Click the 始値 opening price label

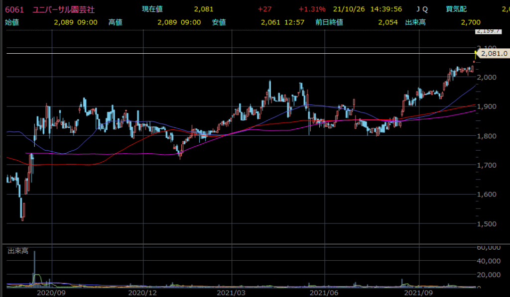pyautogui.click(x=11, y=22)
